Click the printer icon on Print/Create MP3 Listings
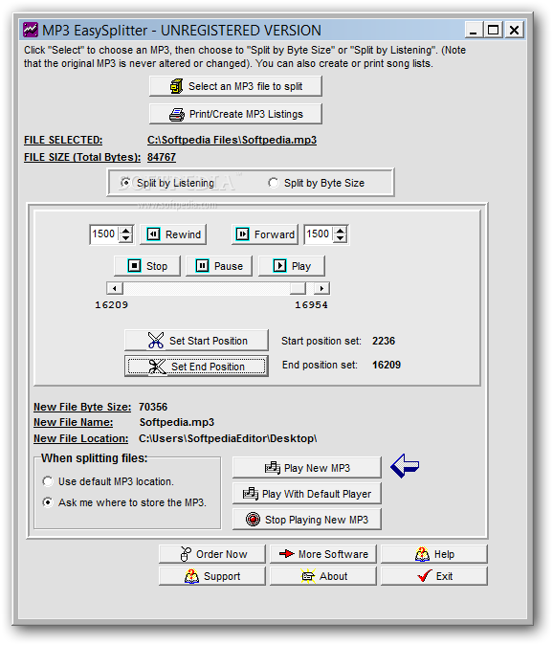 [177, 114]
